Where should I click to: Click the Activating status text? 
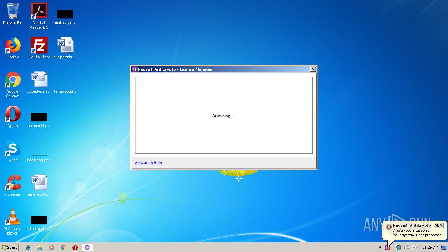point(223,115)
